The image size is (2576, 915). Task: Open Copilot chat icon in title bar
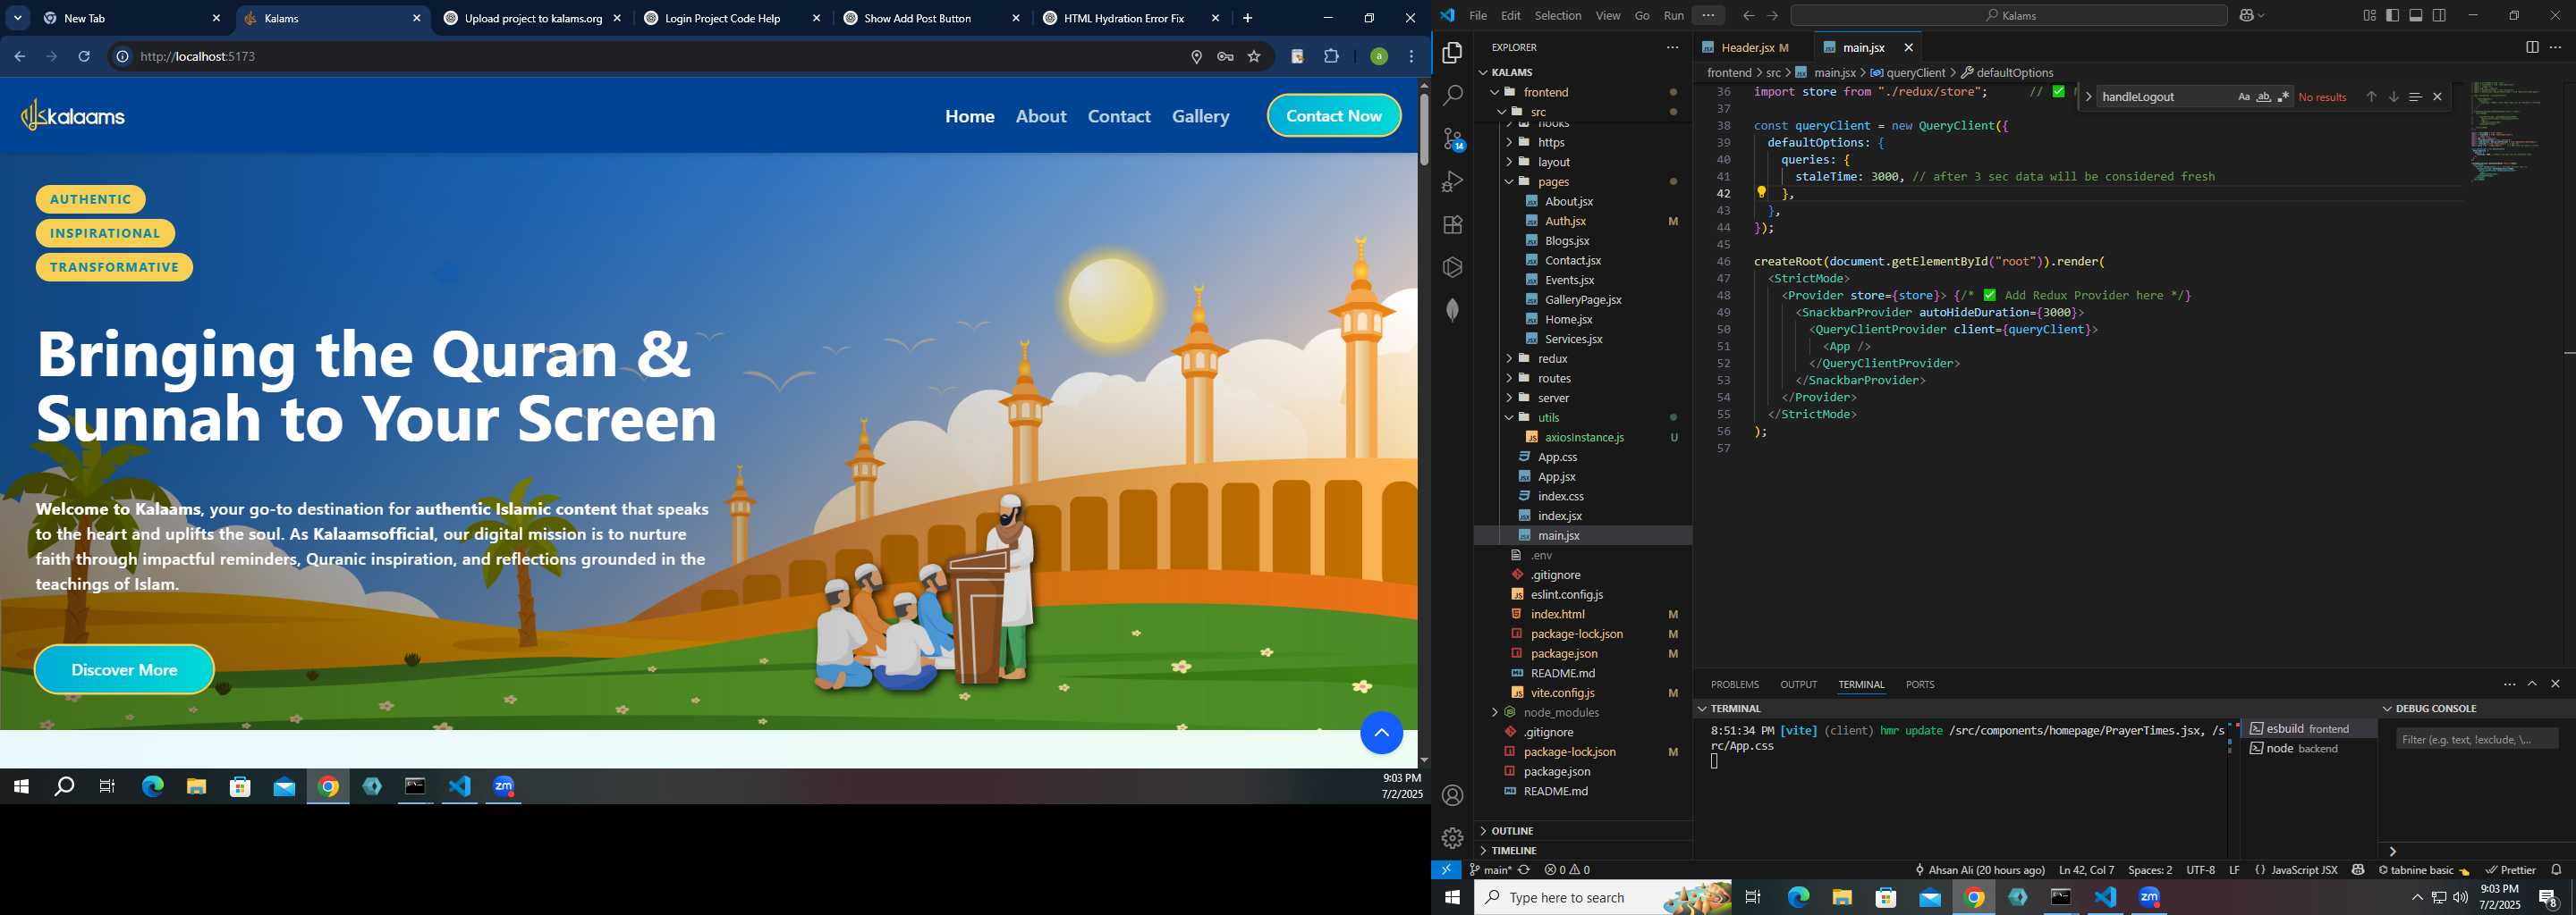pyautogui.click(x=2247, y=16)
